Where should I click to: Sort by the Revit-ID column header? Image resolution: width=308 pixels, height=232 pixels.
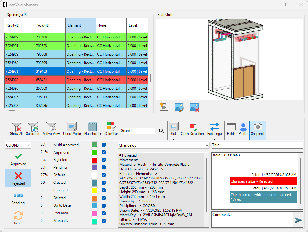pyautogui.click(x=20, y=25)
